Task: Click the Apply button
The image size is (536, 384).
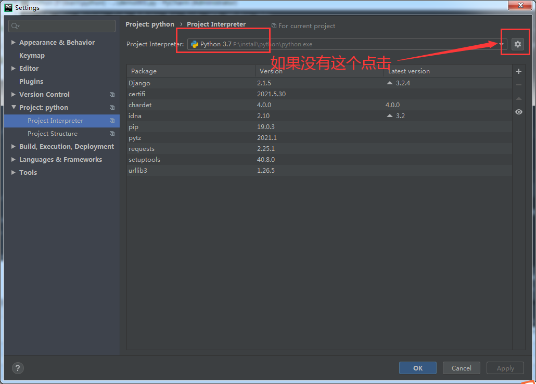Action: tap(505, 368)
